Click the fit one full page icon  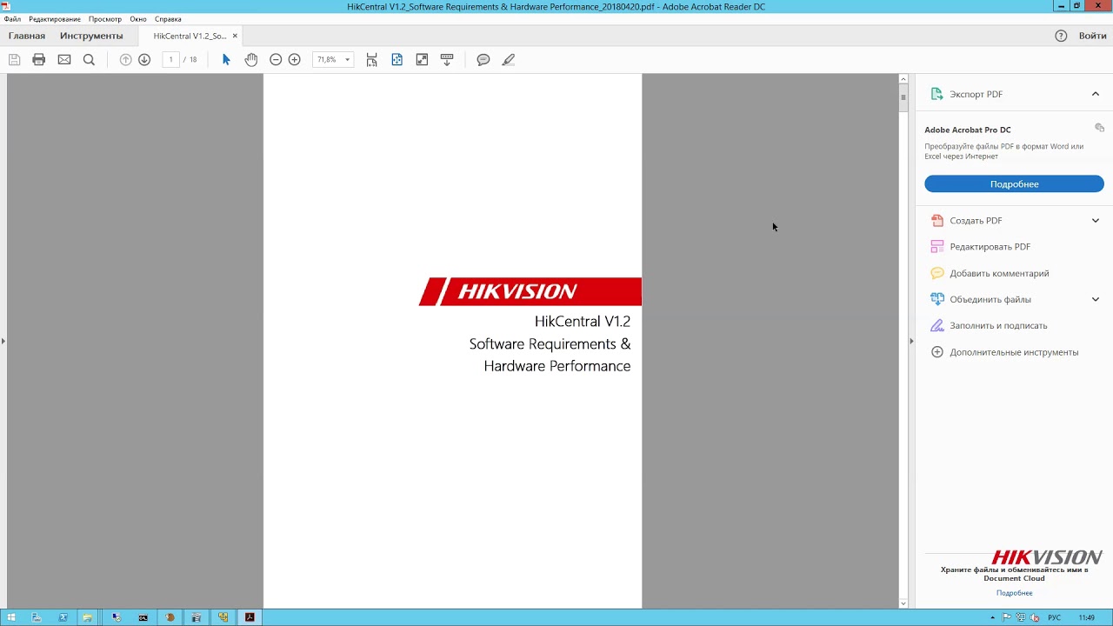(x=397, y=60)
